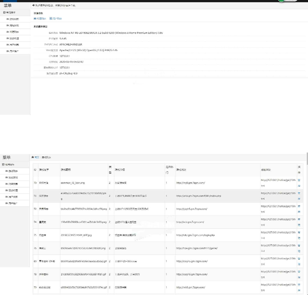Click upper action icon in row ID 76
Screen dimensions: 308x295
[299, 245]
